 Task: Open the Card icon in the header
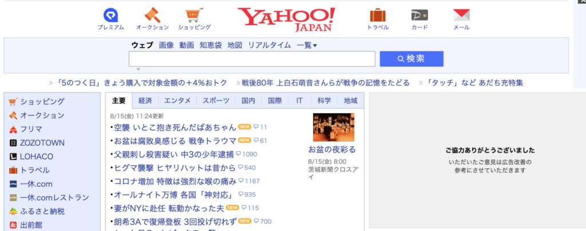click(419, 15)
